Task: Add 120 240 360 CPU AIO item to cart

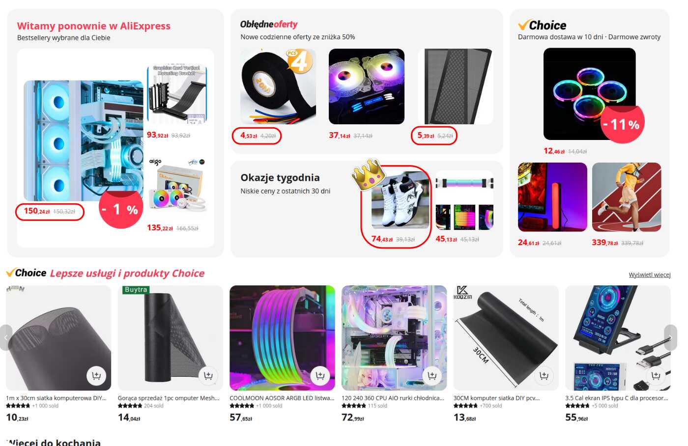Action: 432,376
